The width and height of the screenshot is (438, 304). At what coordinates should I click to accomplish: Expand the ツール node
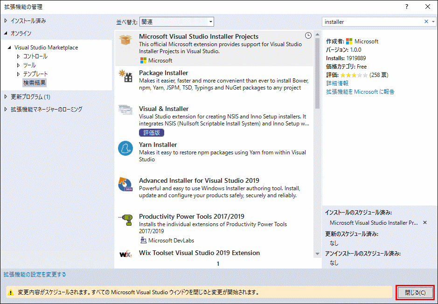(x=19, y=65)
